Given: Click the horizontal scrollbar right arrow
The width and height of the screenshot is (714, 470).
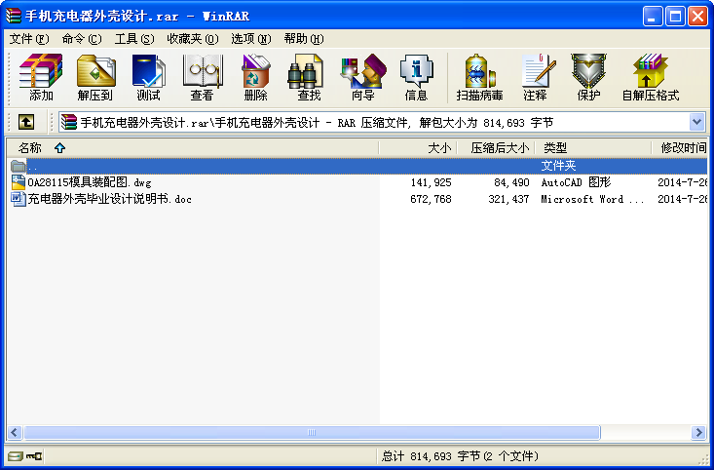Looking at the screenshot, I should (x=698, y=432).
